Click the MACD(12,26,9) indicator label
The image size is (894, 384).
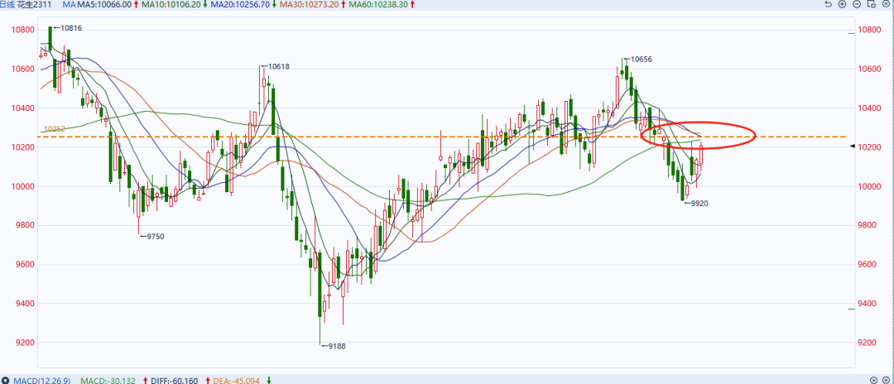click(41, 380)
